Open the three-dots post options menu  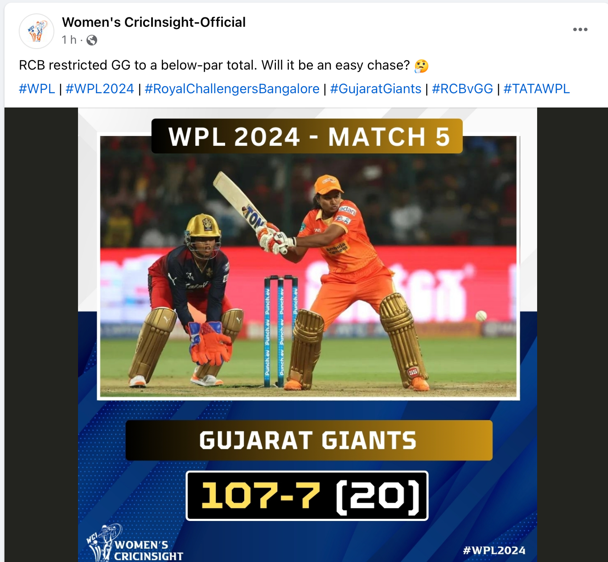pos(580,29)
